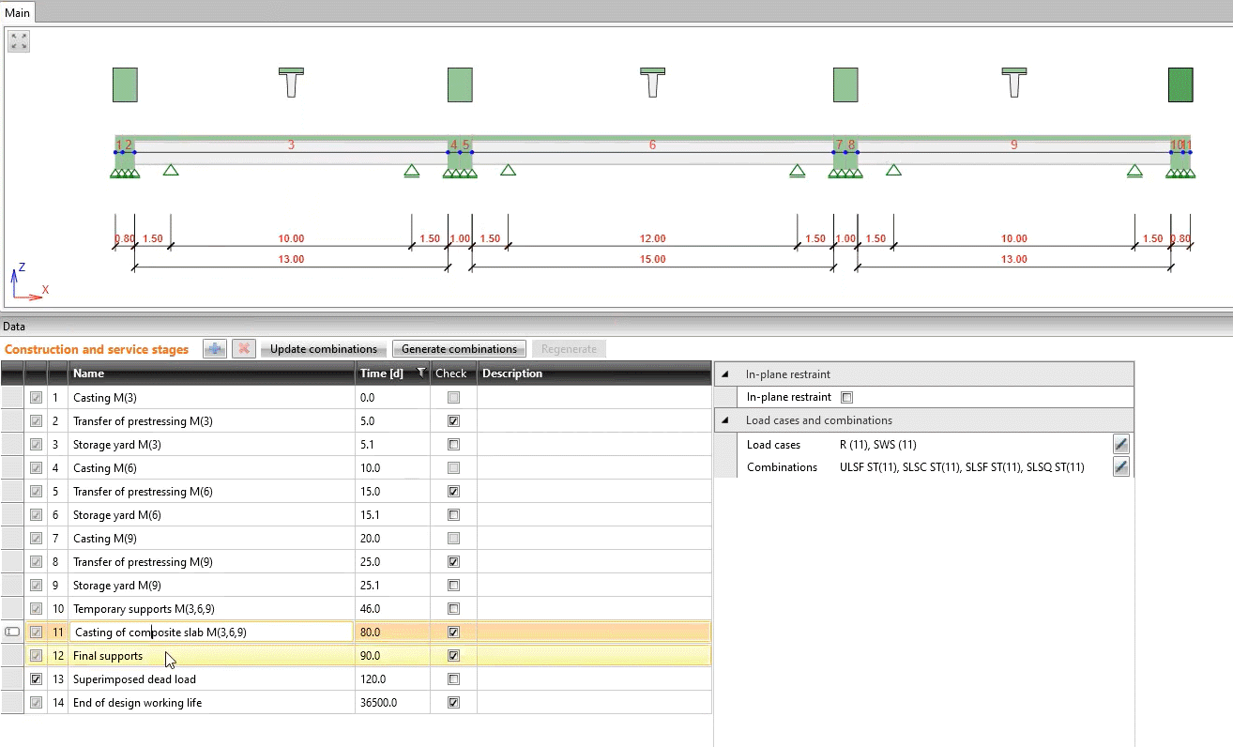Edit Load cases with the pencil icon

pos(1120,444)
